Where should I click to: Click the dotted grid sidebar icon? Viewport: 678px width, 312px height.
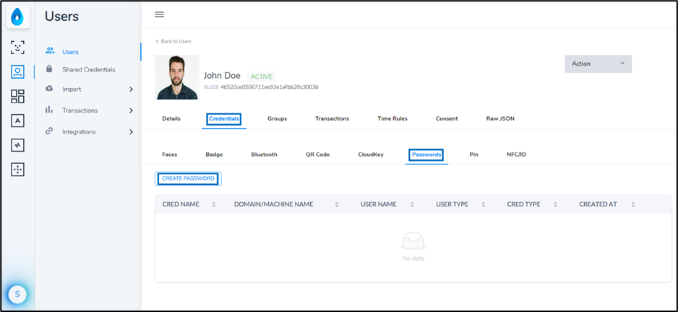[x=18, y=170]
